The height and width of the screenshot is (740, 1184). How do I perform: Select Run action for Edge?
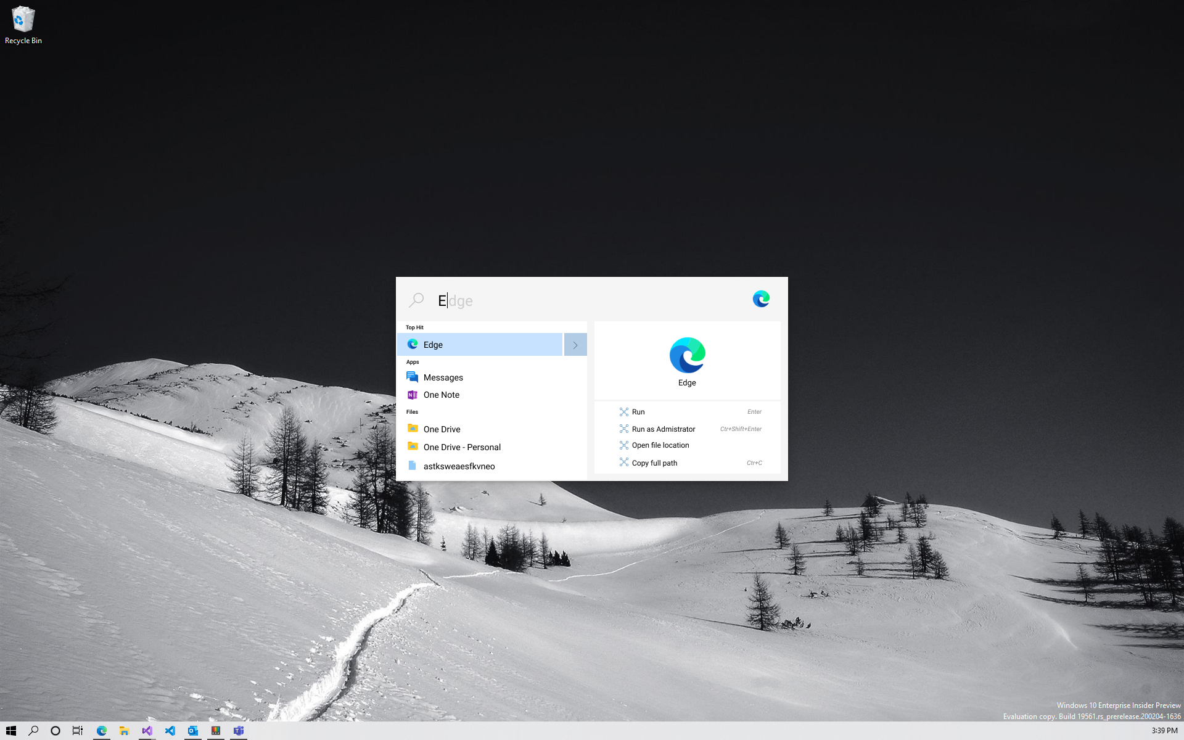pos(638,412)
